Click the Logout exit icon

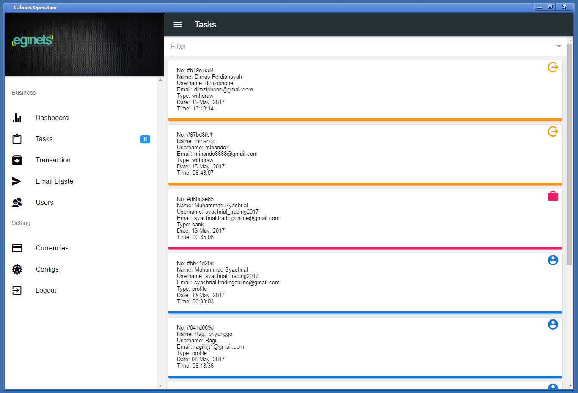pyautogui.click(x=17, y=290)
